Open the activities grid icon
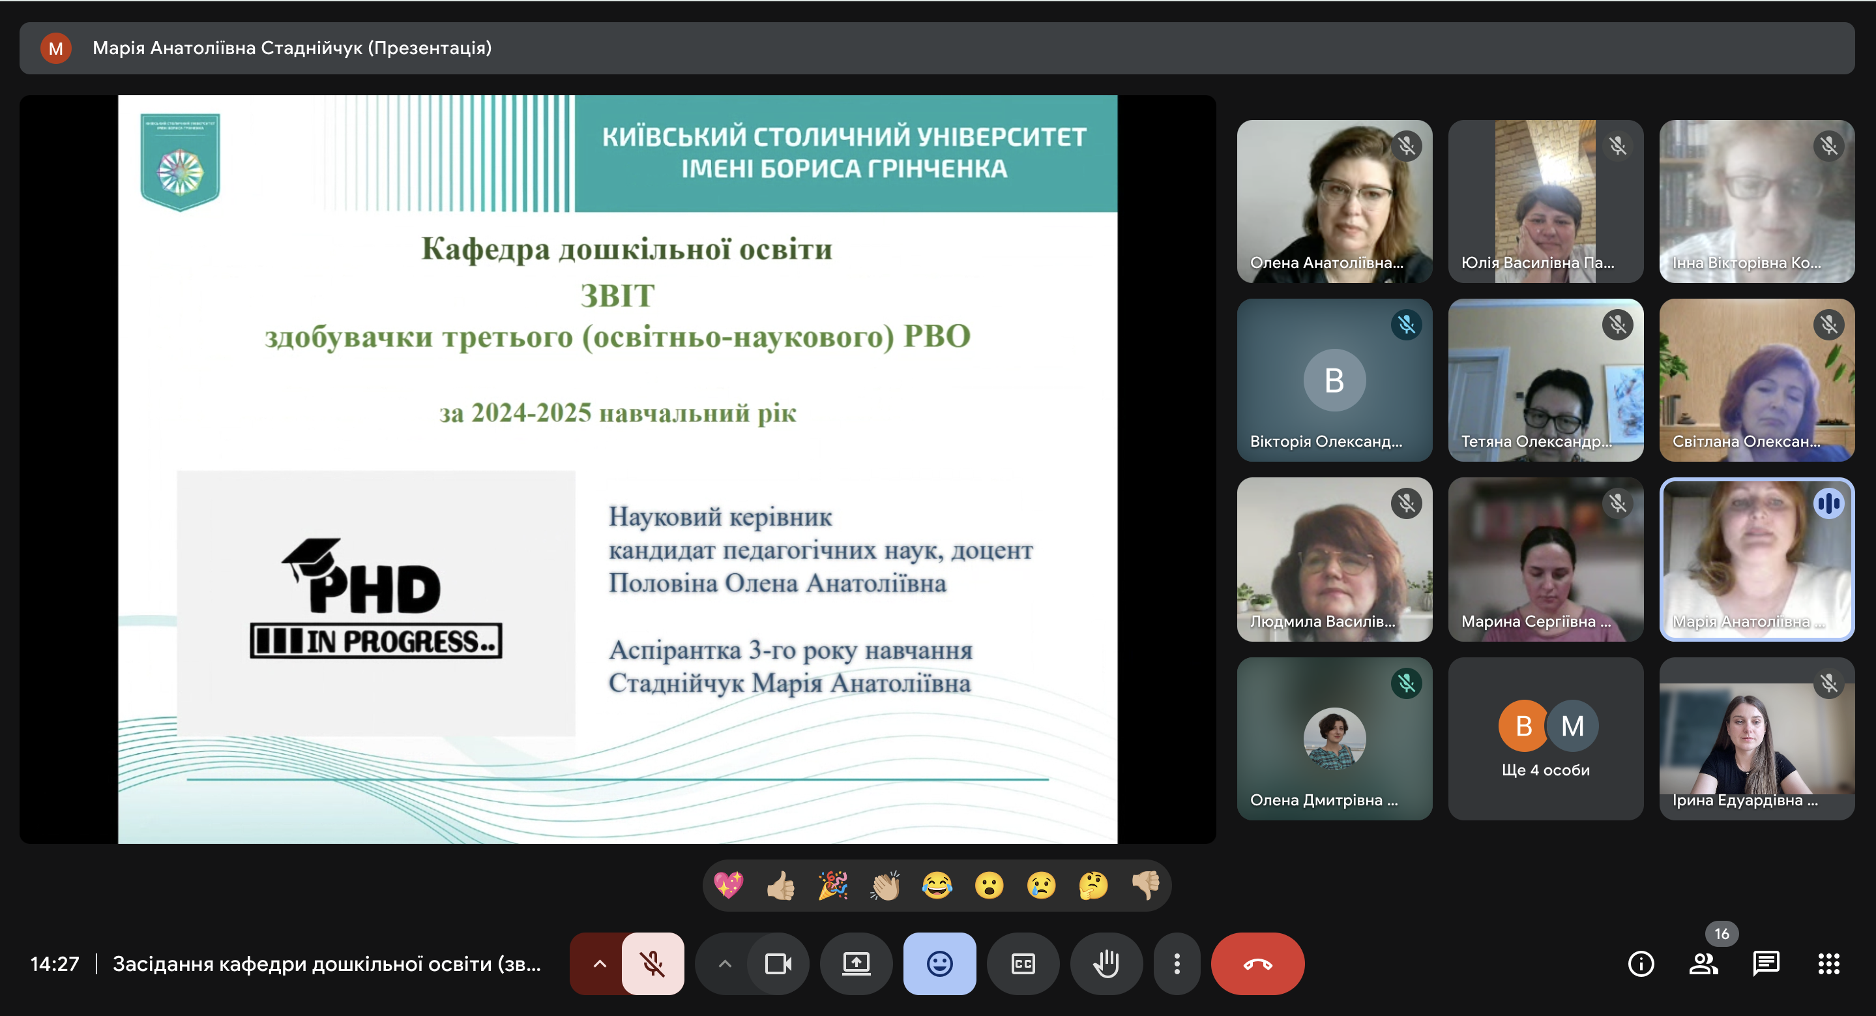Image resolution: width=1876 pixels, height=1016 pixels. pyautogui.click(x=1828, y=964)
